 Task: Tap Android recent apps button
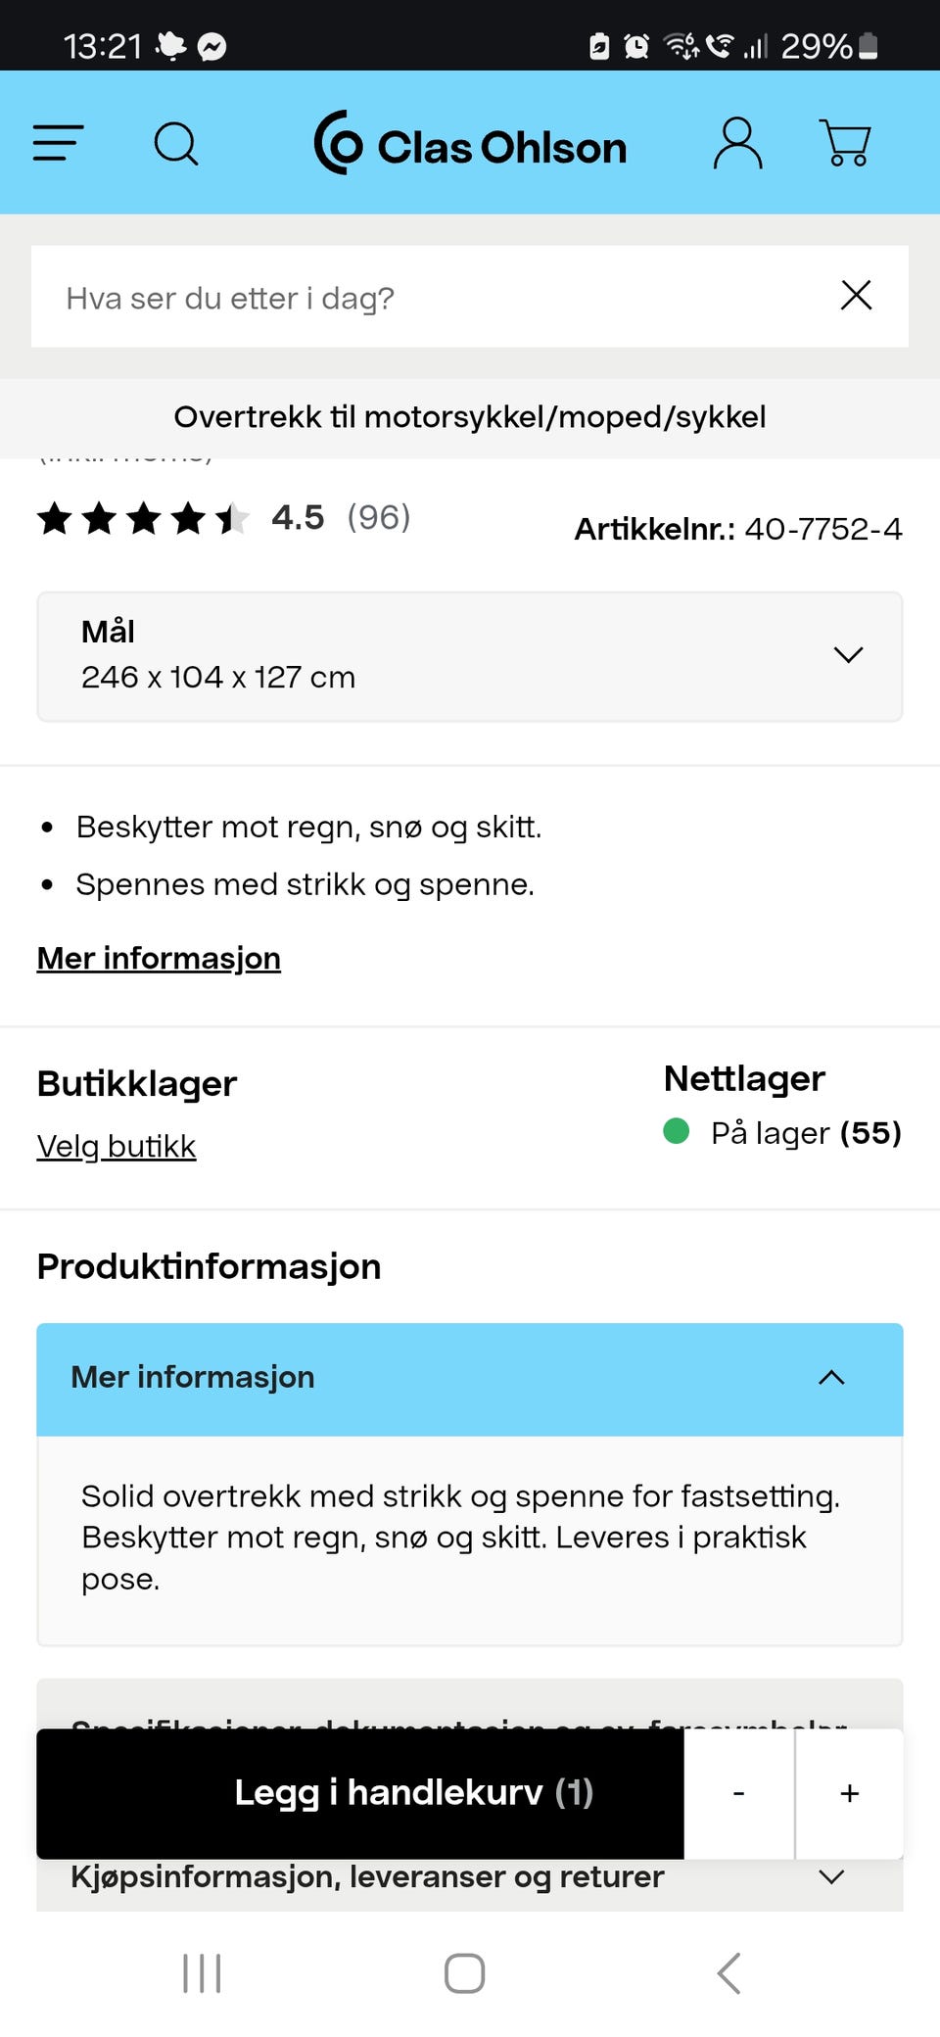[202, 1973]
